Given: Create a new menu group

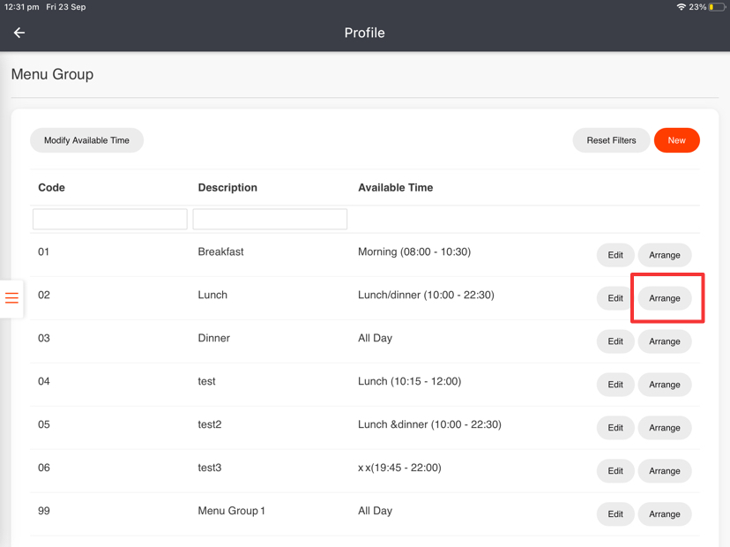Looking at the screenshot, I should click(x=676, y=140).
